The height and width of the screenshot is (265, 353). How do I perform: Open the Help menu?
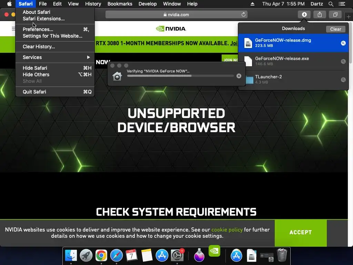[192, 4]
